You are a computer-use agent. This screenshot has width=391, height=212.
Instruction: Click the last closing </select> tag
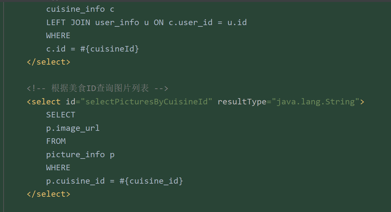coord(48,194)
